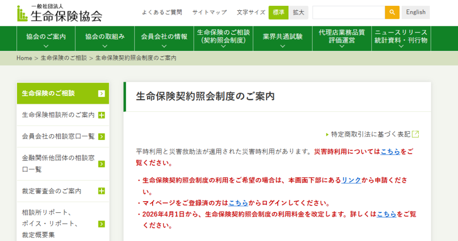Click 生命保険契約照会制度のご案内 page heading
The height and width of the screenshot is (241, 458).
(205, 97)
